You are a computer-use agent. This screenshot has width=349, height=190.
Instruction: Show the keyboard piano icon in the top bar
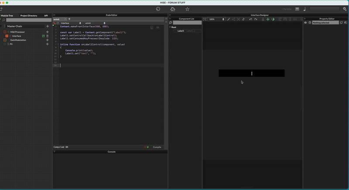(x=297, y=9)
